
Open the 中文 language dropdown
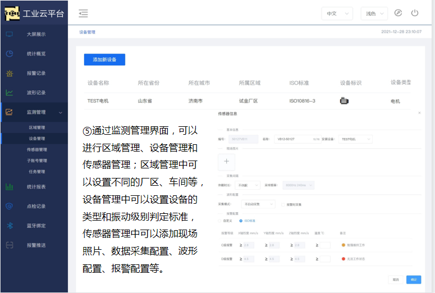click(x=337, y=13)
